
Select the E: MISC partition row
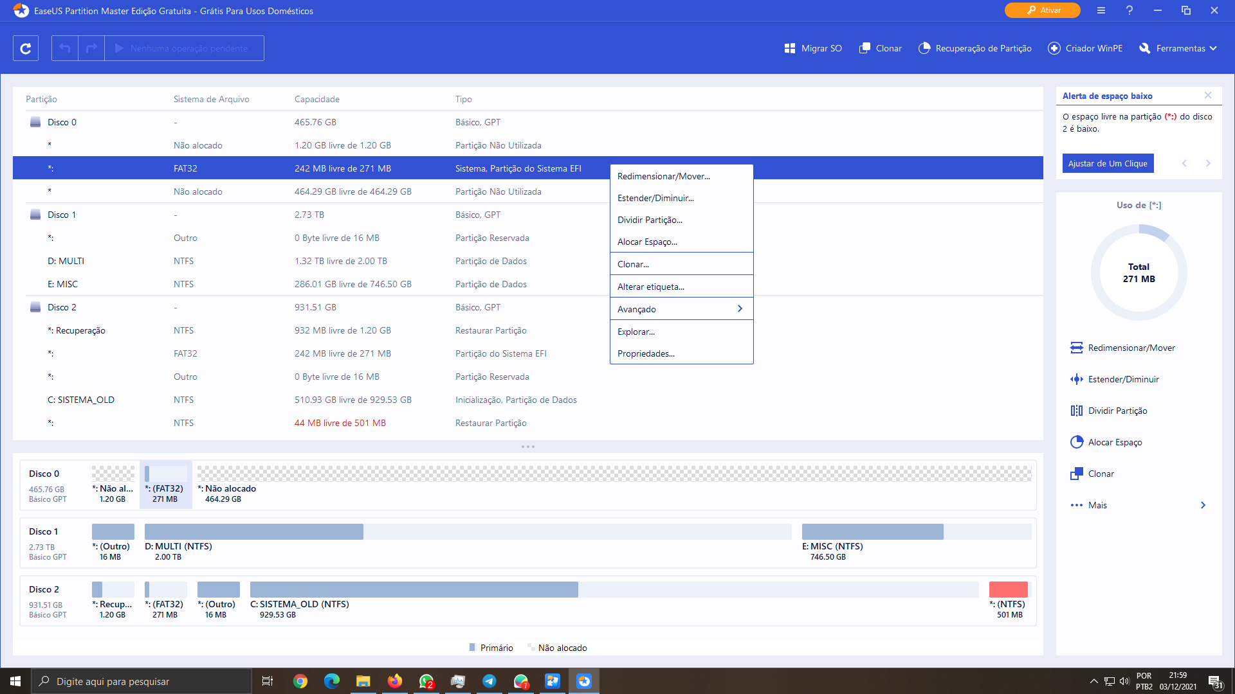point(527,284)
